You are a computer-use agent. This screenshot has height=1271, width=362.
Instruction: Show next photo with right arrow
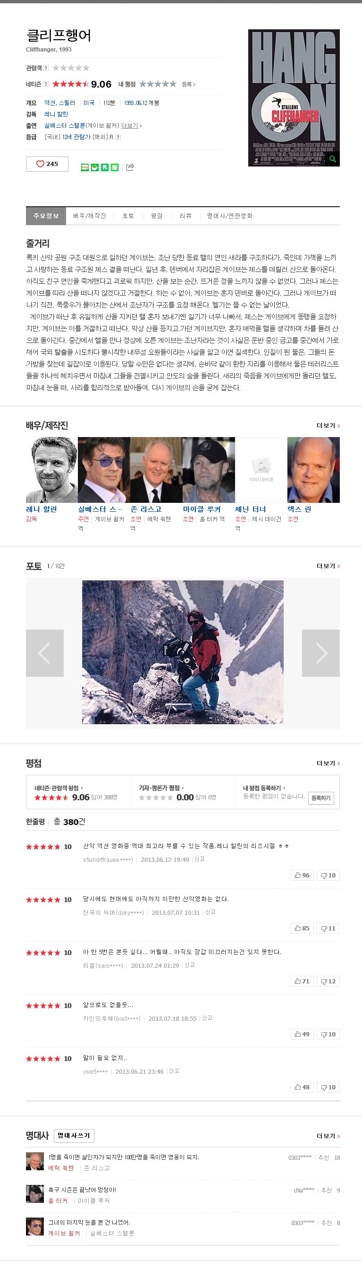[320, 653]
